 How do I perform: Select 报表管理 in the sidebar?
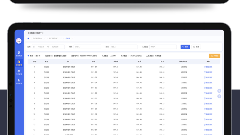tap(19, 63)
